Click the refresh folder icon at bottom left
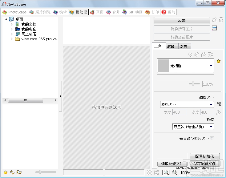Screen dimensions: 226x178 pos(12,172)
